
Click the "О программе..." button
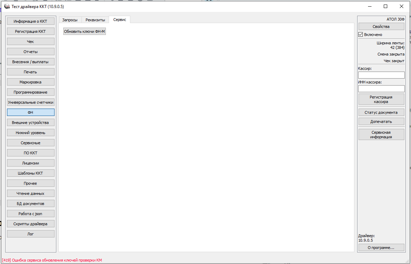(x=381, y=248)
